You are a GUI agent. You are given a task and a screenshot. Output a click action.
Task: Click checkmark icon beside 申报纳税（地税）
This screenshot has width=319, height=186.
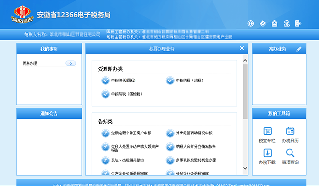click(170, 80)
